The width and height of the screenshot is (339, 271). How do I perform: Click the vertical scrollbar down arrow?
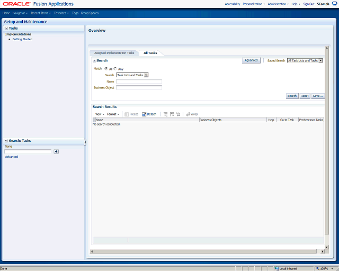(327, 247)
